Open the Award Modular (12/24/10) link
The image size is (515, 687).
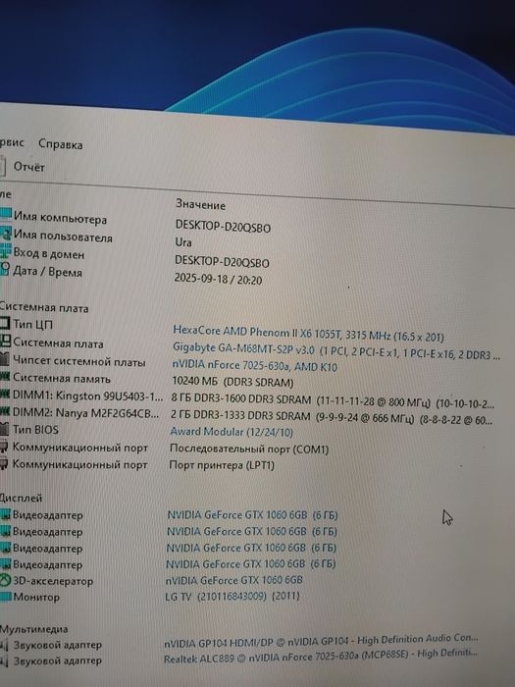pyautogui.click(x=232, y=432)
